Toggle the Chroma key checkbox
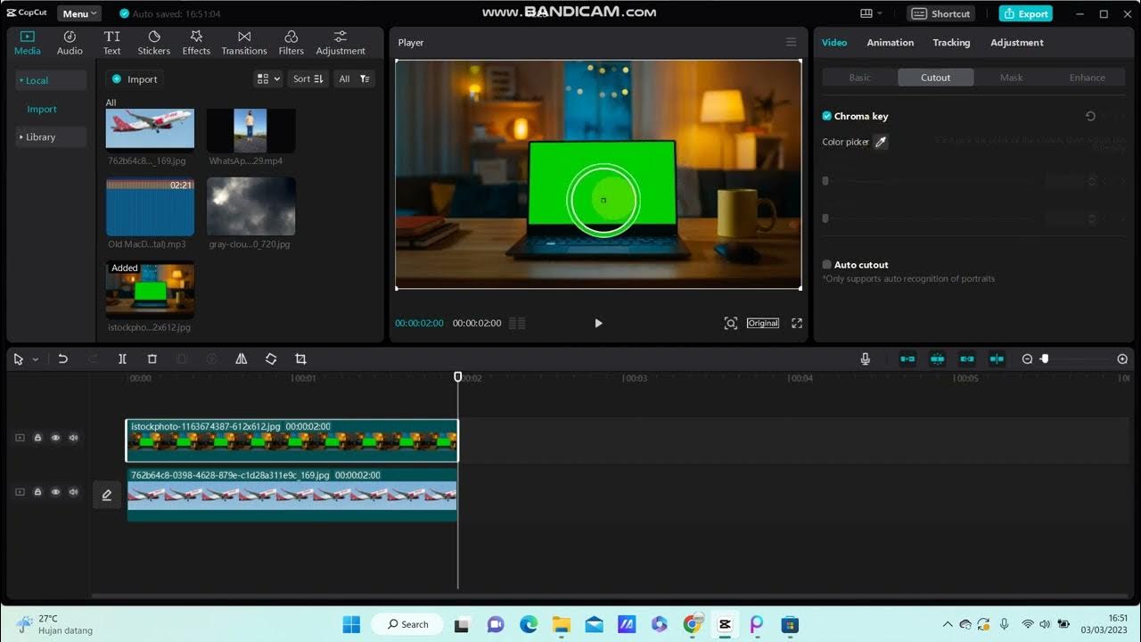Viewport: 1141px width, 642px height. 826,116
